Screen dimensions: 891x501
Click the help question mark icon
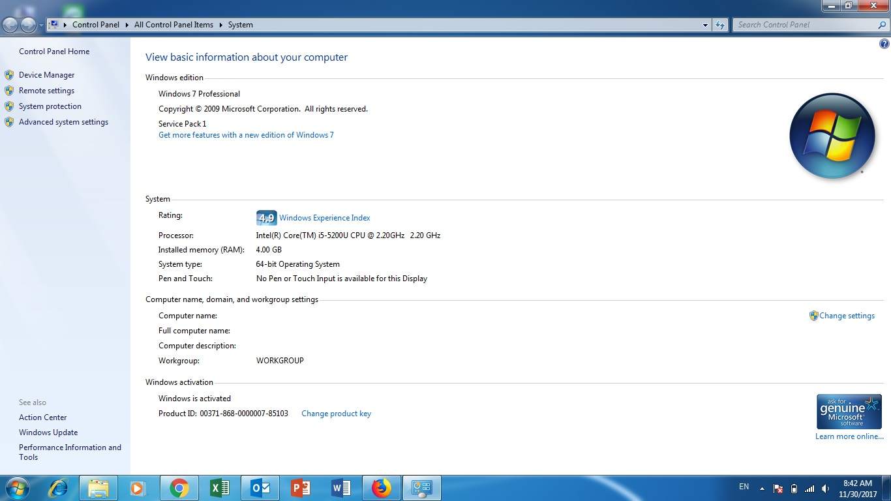click(x=884, y=44)
